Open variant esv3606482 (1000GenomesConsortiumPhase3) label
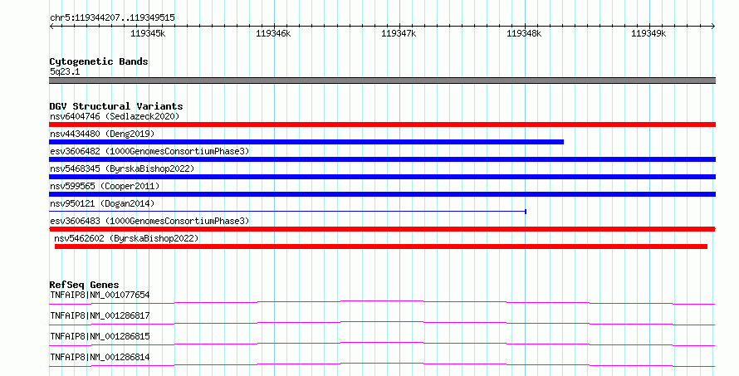Viewport: 739px width, 376px height. click(149, 151)
